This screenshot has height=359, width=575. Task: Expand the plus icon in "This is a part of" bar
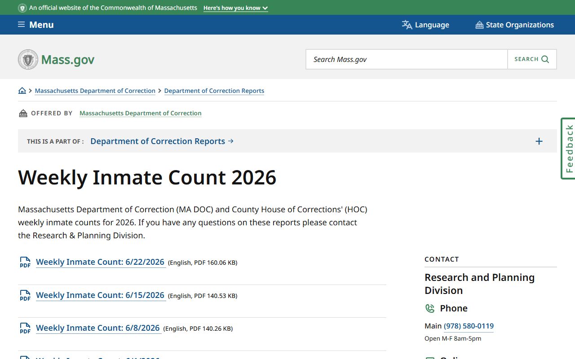click(x=539, y=141)
